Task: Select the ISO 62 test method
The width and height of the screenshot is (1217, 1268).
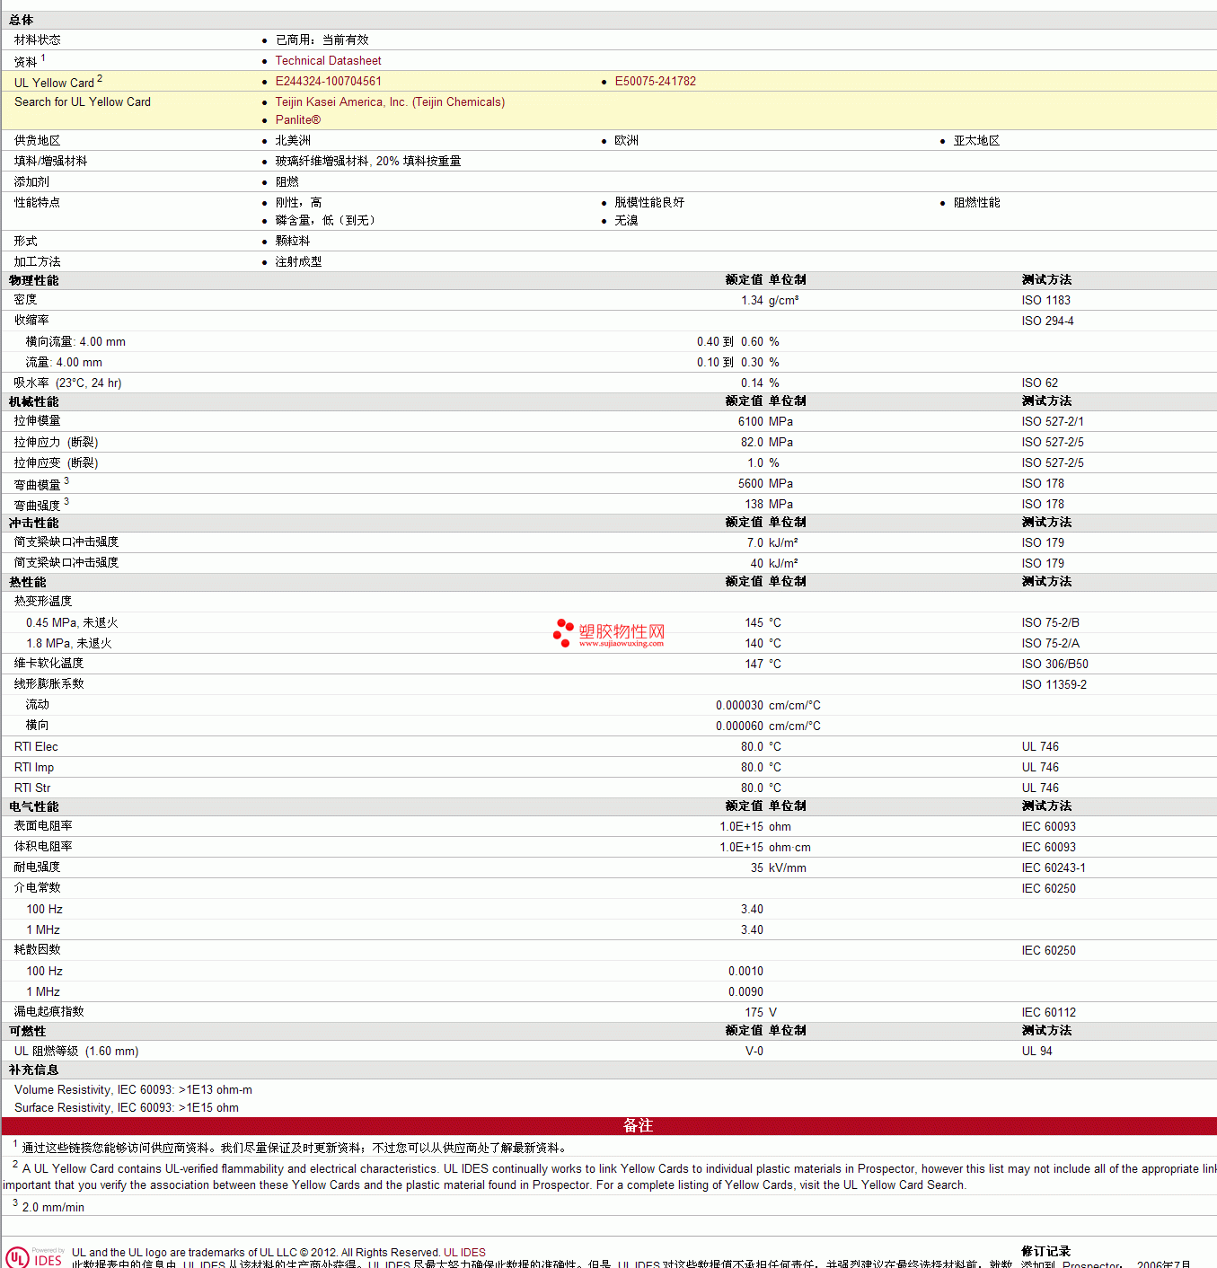Action: (x=1039, y=383)
